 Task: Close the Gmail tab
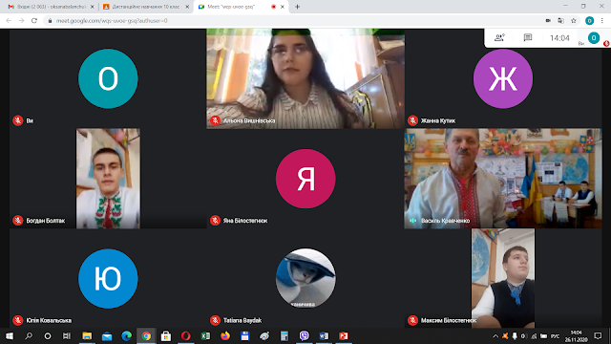coord(92,7)
